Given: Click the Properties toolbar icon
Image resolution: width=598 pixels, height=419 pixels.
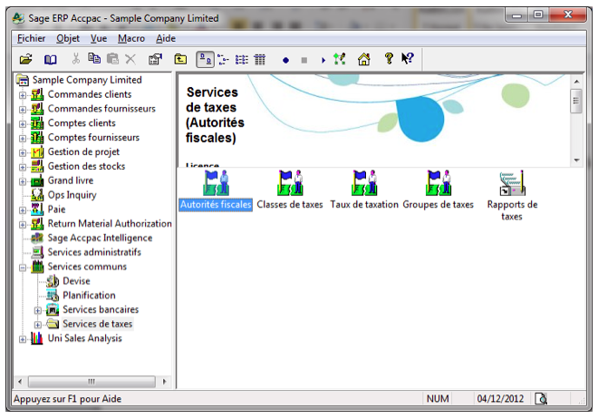Looking at the screenshot, I should tap(155, 59).
